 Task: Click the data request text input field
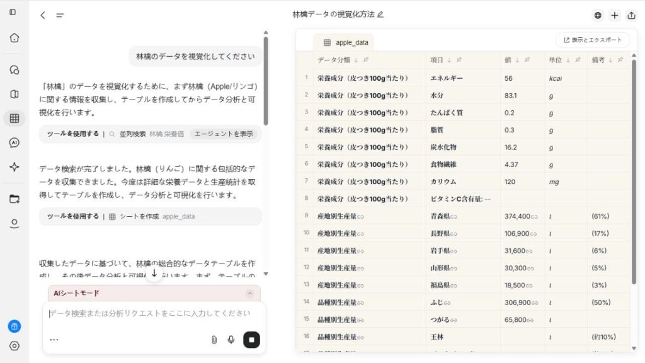151,313
